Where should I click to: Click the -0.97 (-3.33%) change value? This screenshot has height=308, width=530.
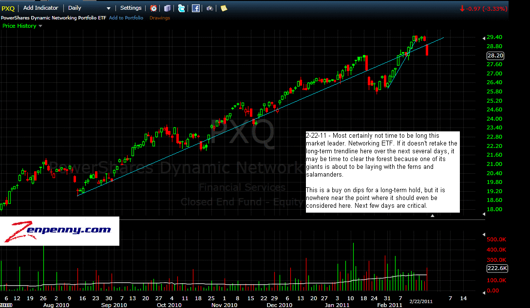pos(487,8)
